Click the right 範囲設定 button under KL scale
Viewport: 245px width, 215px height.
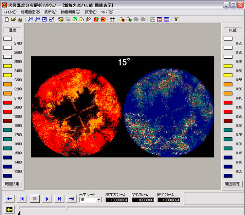pyautogui.click(x=232, y=184)
